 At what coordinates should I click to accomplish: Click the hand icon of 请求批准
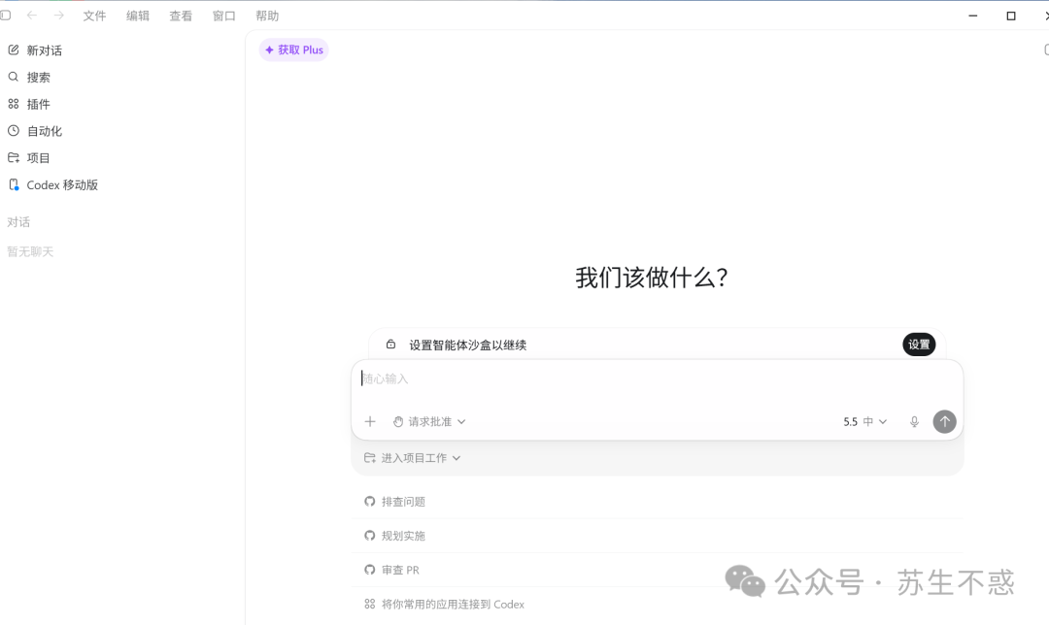pyautogui.click(x=398, y=421)
